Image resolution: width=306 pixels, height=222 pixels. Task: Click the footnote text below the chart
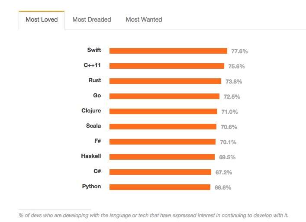coord(154,215)
